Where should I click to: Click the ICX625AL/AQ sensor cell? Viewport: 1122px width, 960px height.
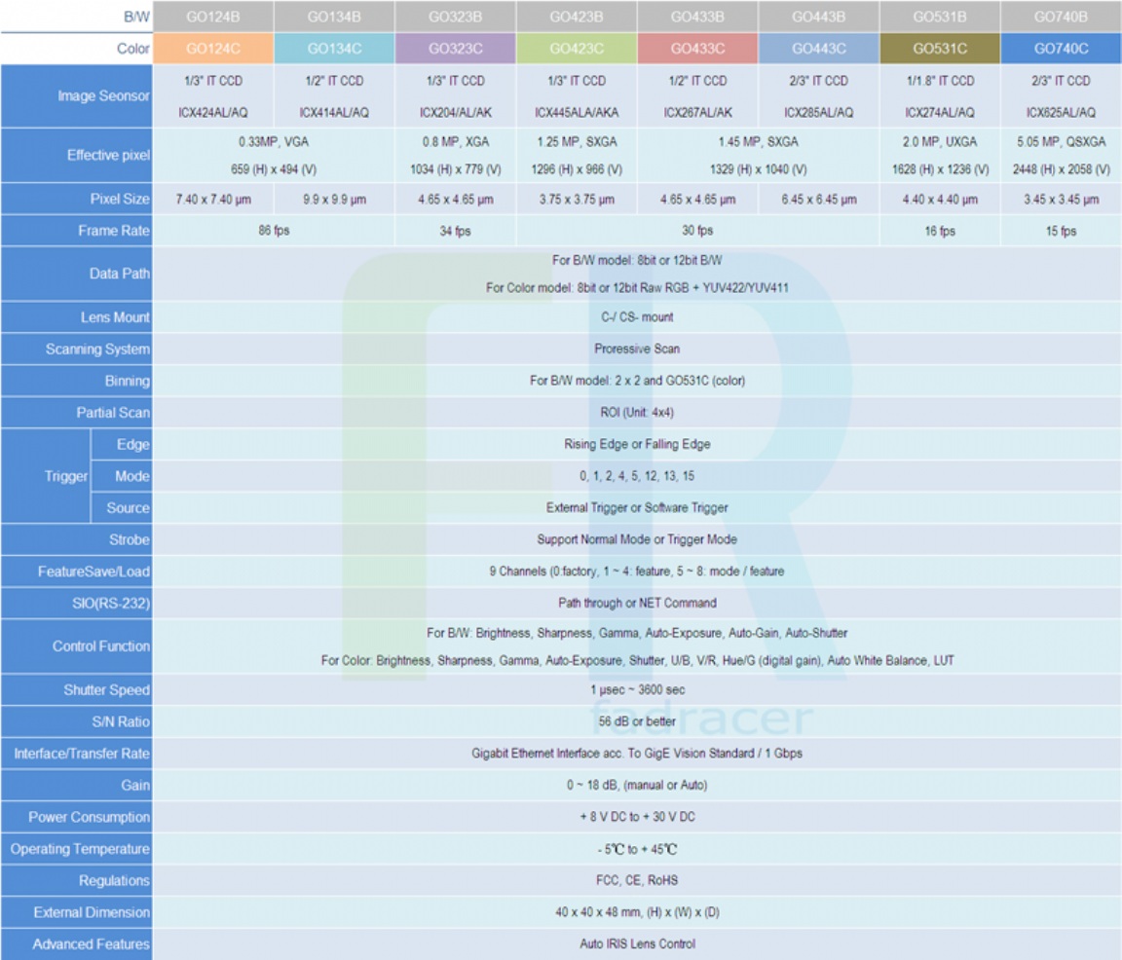point(1061,113)
